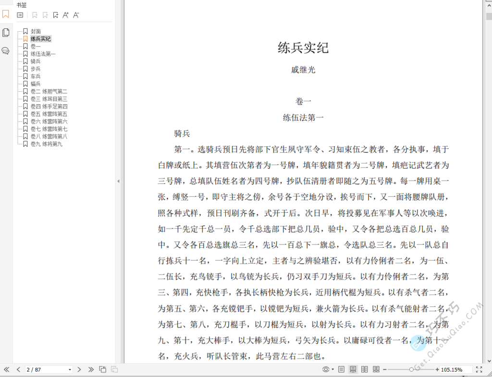Screen dimensions: 492x377
Task: Switch to single-page view mode
Action: [x=341, y=369]
